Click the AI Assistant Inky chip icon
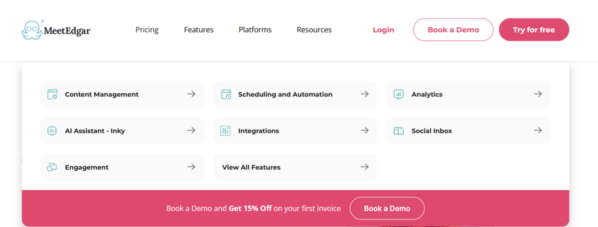The image size is (598, 227). point(52,131)
